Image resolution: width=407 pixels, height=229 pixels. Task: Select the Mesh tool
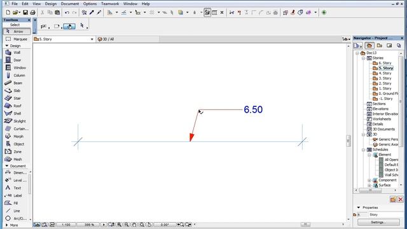17,159
